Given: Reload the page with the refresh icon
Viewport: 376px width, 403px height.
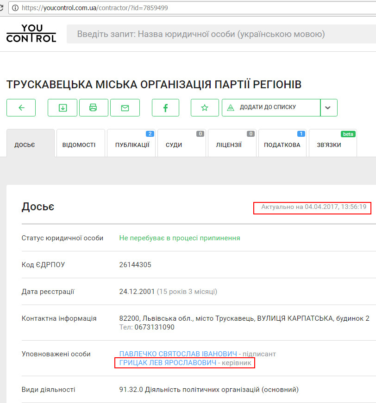Looking at the screenshot, I should pos(1,8).
